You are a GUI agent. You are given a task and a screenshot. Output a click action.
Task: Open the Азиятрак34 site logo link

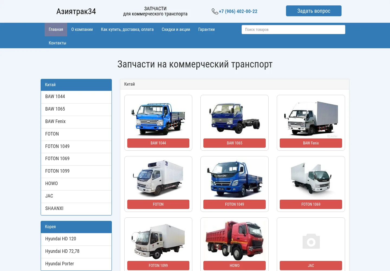coord(76,11)
